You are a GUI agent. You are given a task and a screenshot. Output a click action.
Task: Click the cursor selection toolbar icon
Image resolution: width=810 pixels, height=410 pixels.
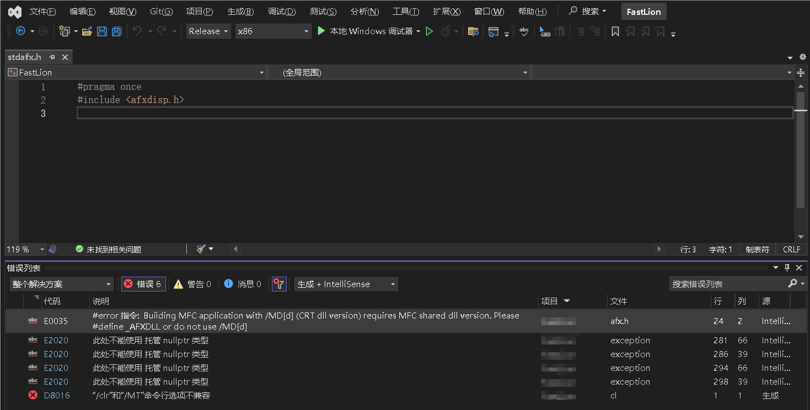point(545,31)
